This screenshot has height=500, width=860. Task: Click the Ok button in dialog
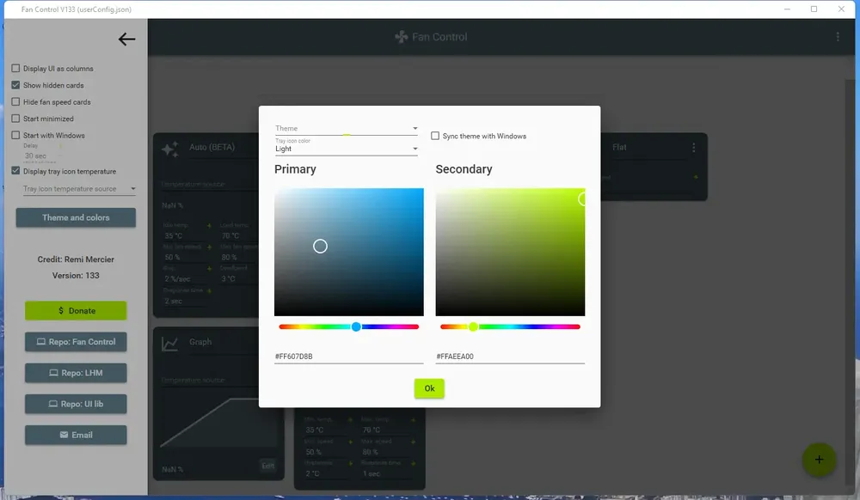point(429,388)
